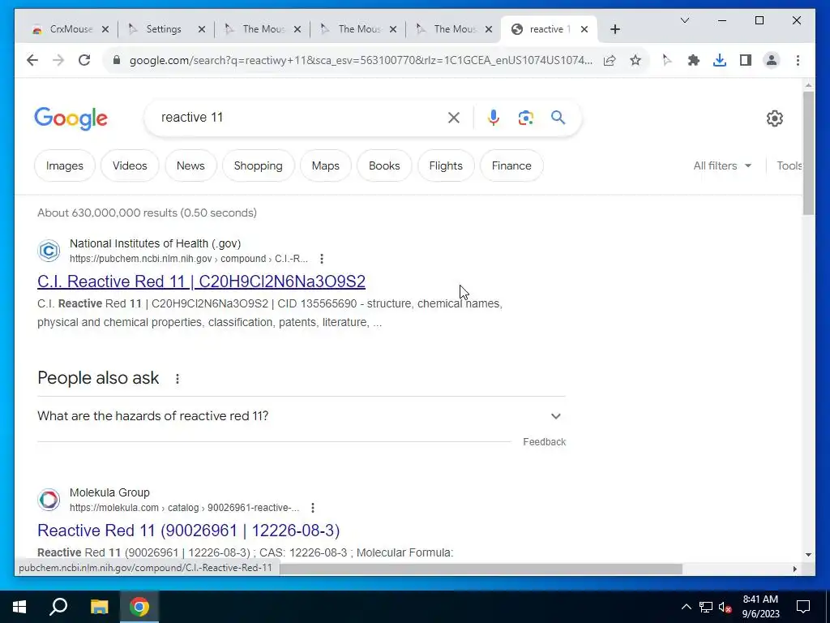830x623 pixels.
Task: Go to the Google homepage logo
Action: (71, 118)
